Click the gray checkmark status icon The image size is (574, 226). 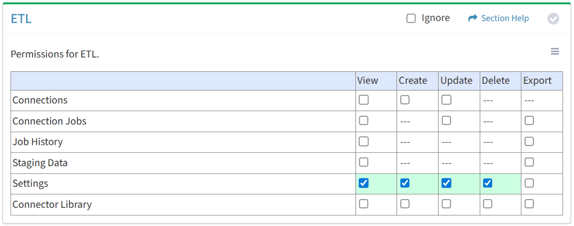click(553, 19)
